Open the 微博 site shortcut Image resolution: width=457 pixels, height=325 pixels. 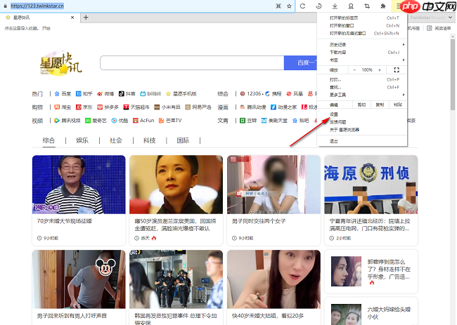(x=105, y=93)
